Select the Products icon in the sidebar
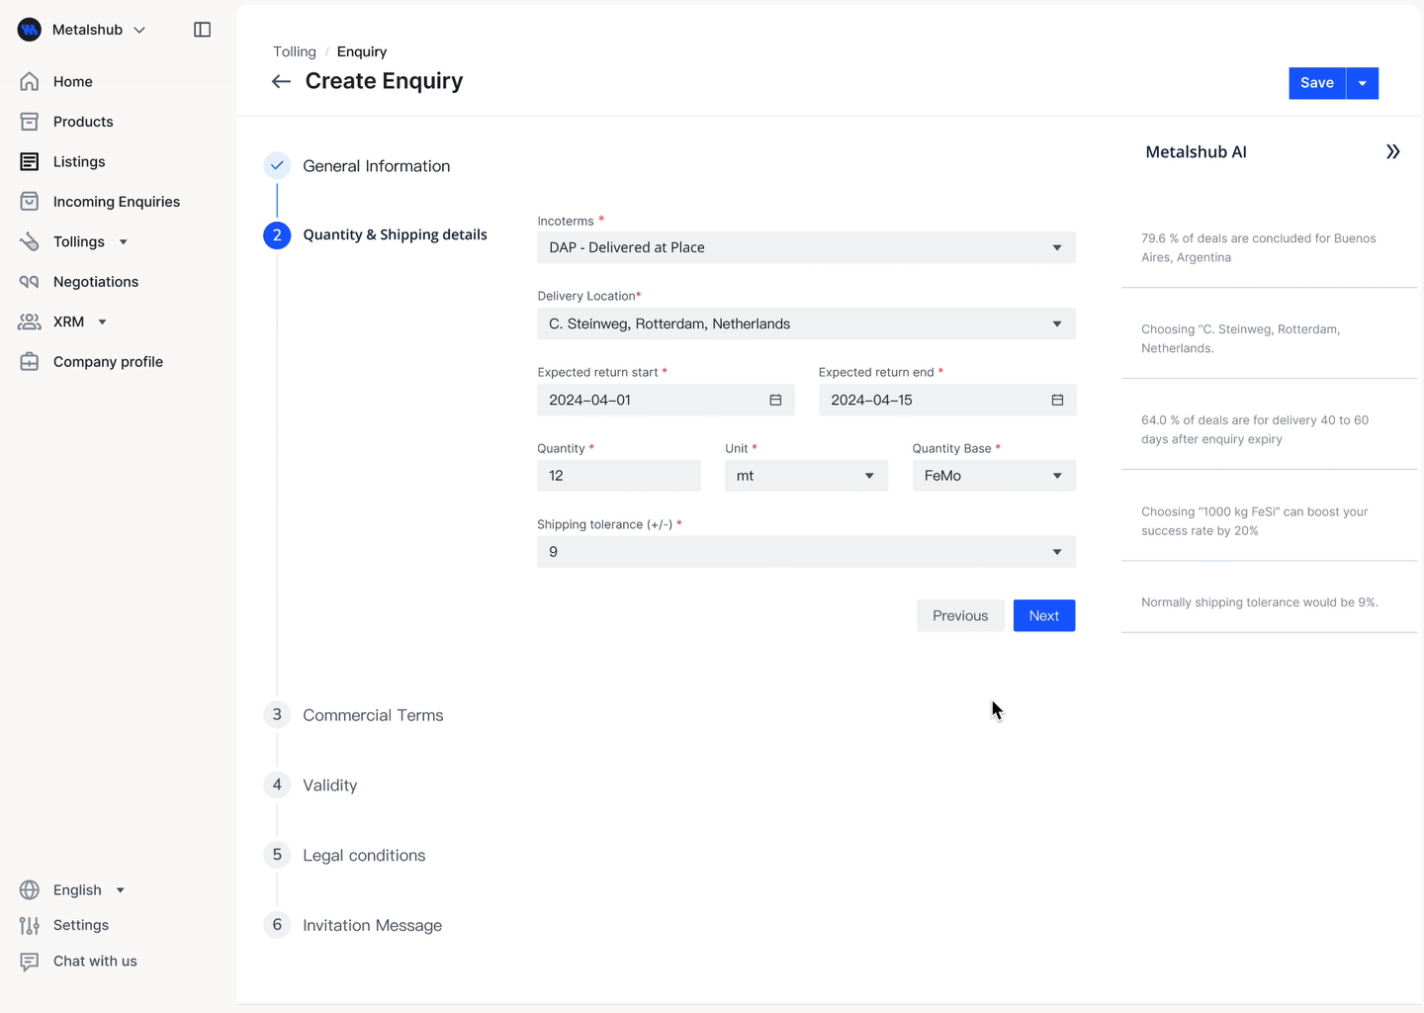The image size is (1424, 1013). 30,121
